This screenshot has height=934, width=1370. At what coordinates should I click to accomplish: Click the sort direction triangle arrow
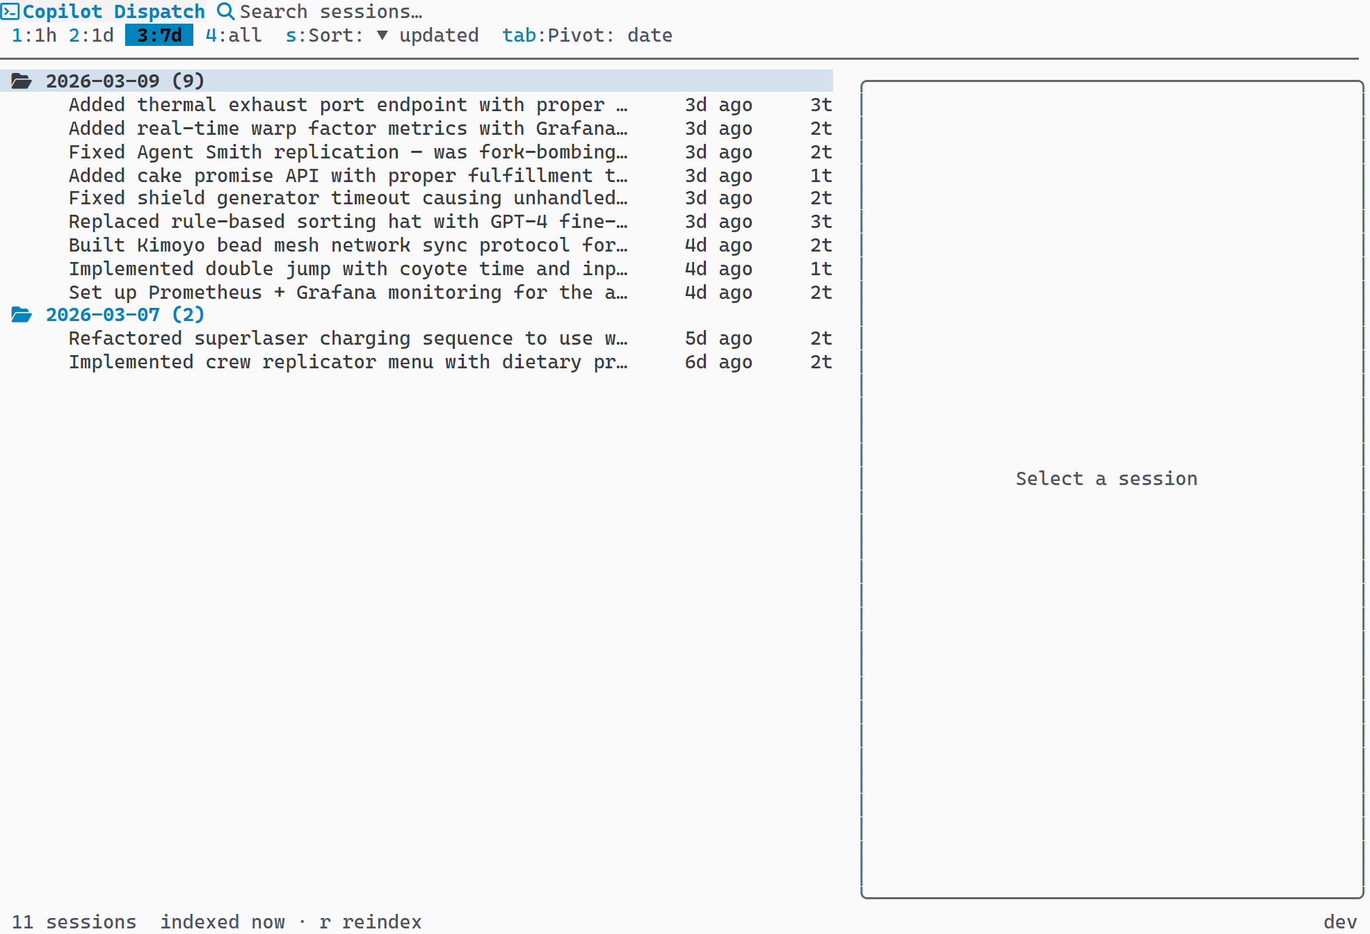[x=382, y=35]
